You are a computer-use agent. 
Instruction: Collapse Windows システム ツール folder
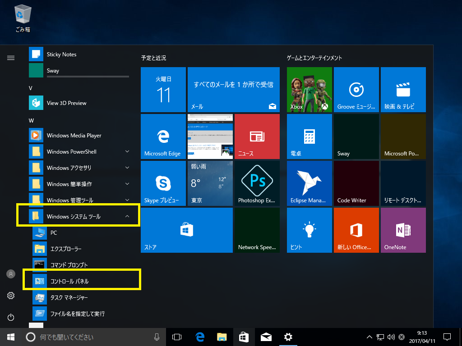point(79,216)
